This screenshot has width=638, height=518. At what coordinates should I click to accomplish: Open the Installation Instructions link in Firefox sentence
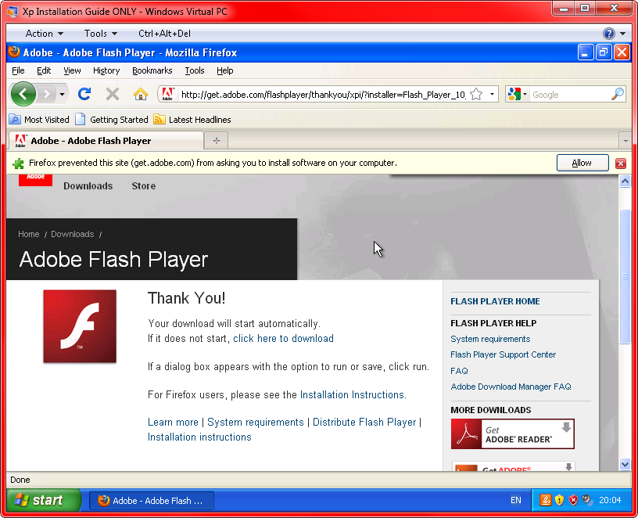click(x=352, y=394)
